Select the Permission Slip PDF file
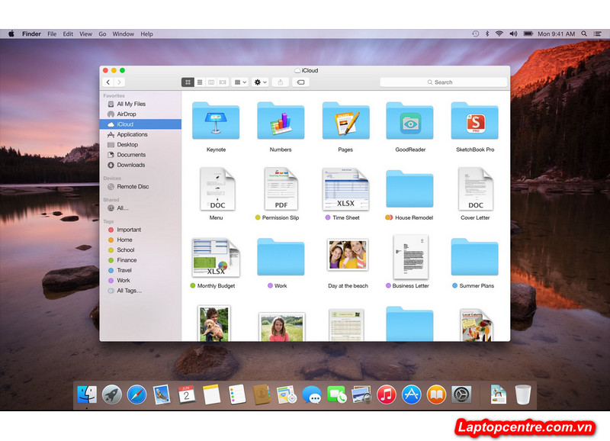The image size is (610, 441). [281, 188]
